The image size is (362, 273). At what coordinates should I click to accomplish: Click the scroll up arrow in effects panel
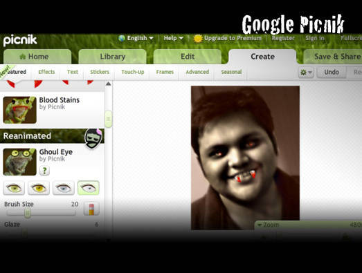click(x=108, y=84)
